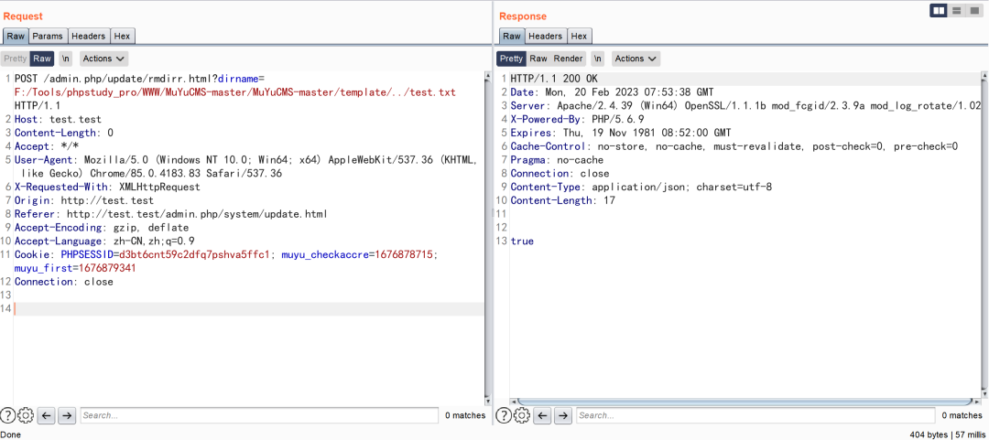Click the X-Requested-With header line
Viewport: 989px width, 440px height.
point(107,187)
